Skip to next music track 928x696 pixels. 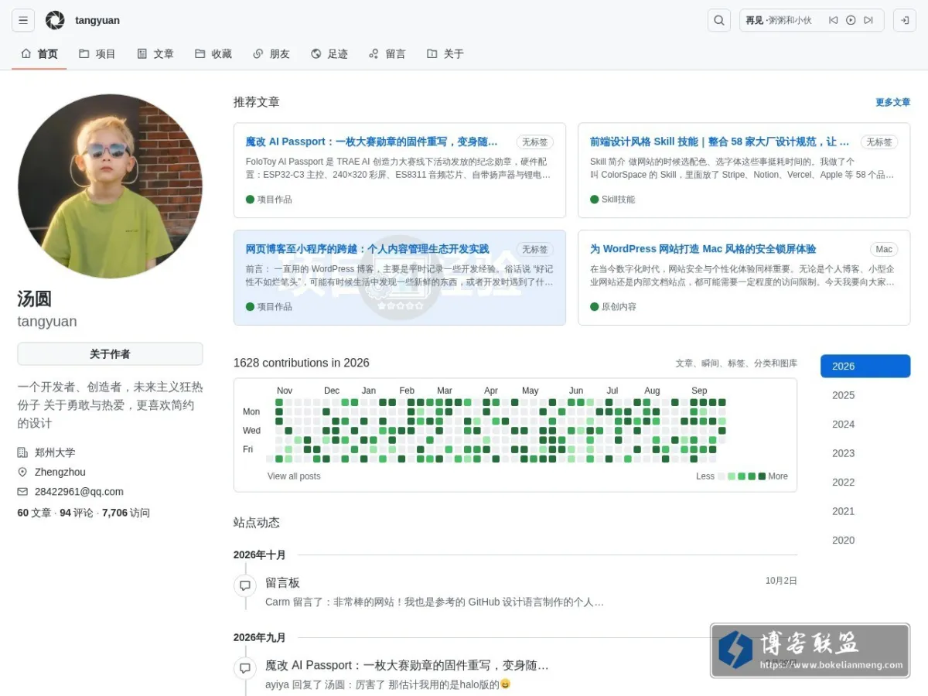pos(868,20)
